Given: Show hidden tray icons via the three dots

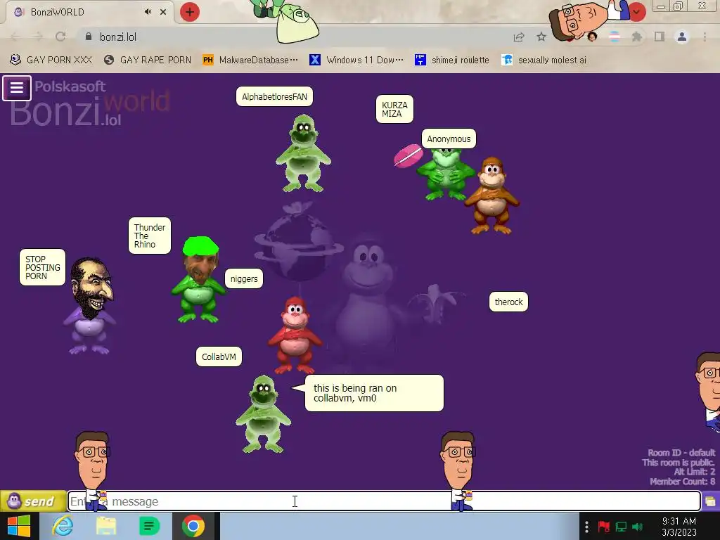Looking at the screenshot, I should [586, 527].
